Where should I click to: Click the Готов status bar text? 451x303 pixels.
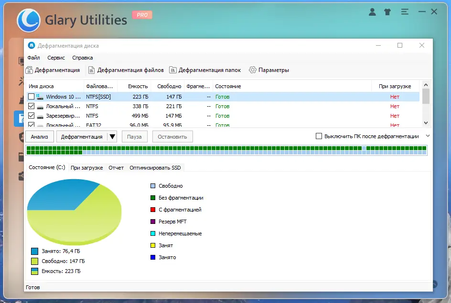[x=33, y=287]
